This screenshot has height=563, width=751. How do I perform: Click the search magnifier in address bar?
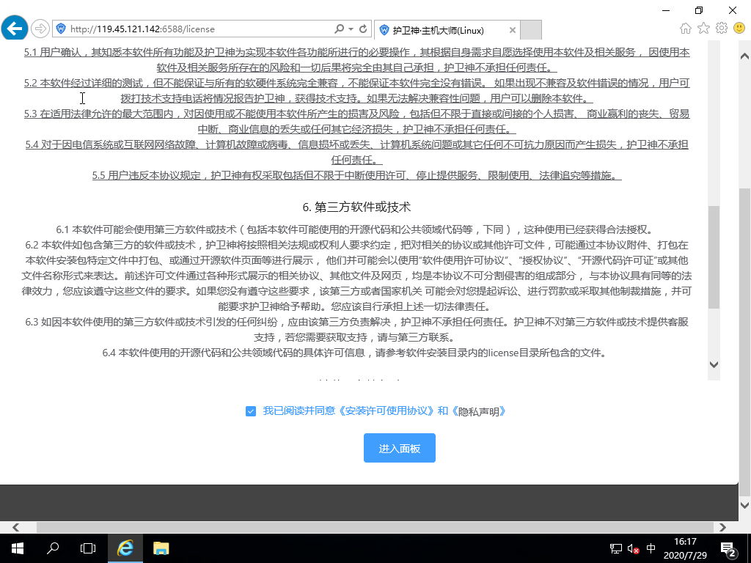[x=339, y=29]
